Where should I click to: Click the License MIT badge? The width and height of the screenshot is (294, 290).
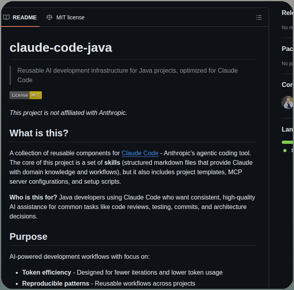[26, 95]
